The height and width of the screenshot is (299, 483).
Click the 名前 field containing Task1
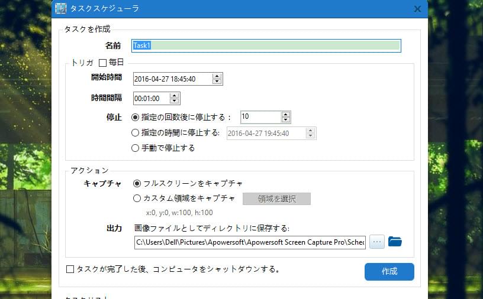pyautogui.click(x=266, y=45)
